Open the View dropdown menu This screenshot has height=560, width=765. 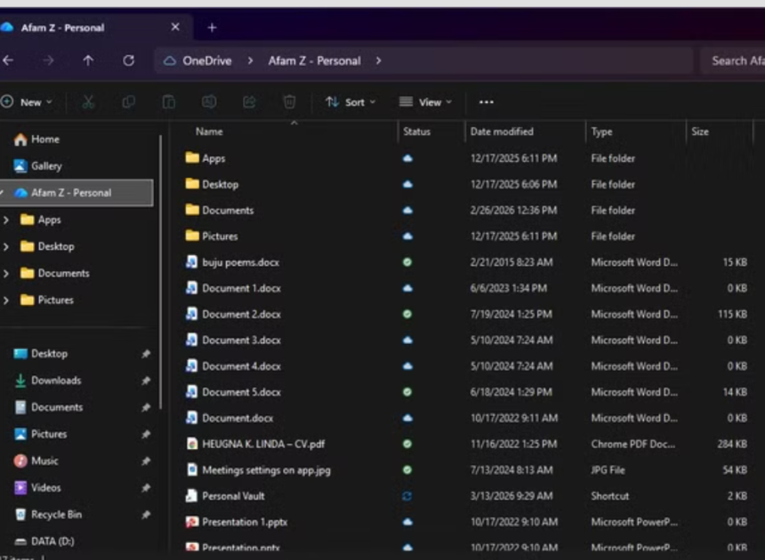tap(425, 102)
